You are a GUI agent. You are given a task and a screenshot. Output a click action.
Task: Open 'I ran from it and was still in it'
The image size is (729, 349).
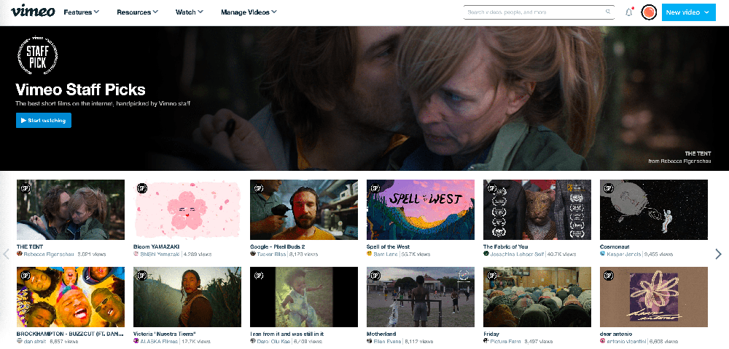(286, 334)
